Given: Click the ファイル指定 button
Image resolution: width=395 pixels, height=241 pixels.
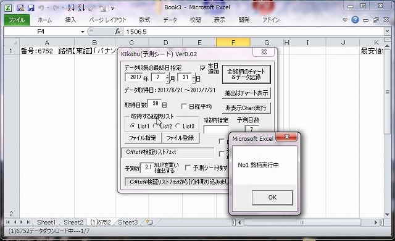Looking at the screenshot, I should pyautogui.click(x=143, y=138).
